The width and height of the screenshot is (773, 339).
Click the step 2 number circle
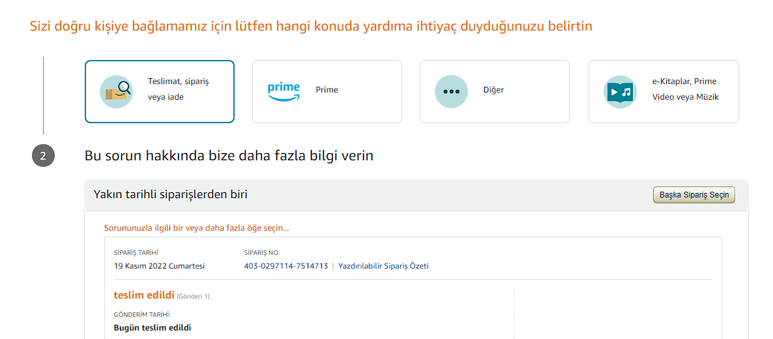(x=43, y=156)
